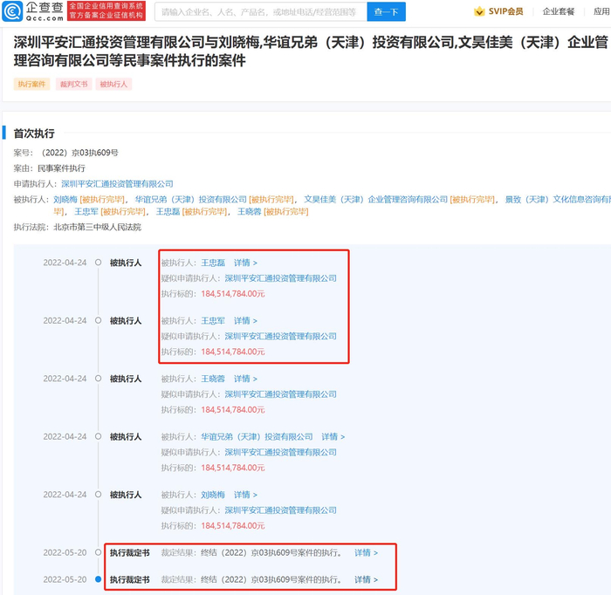Click the SVIP crown icon
611x595 pixels.
pos(479,11)
